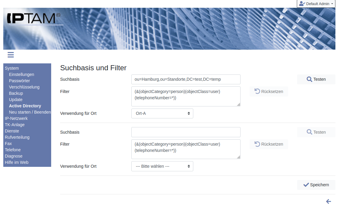Expand the 'Bitte wählen' location dropdown
Viewport: 339px width, 206px height.
162,166
